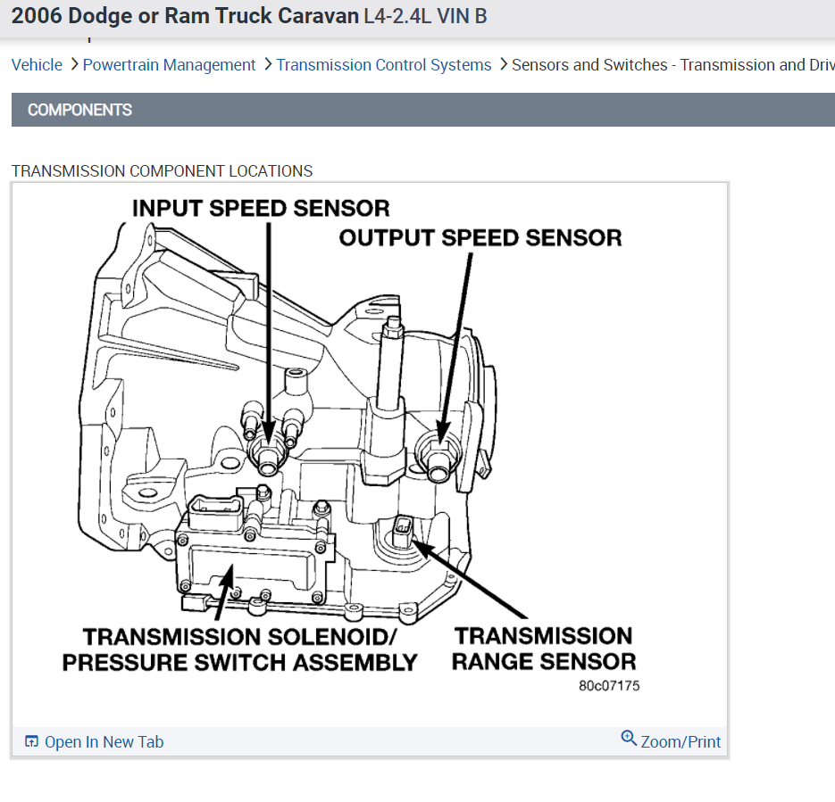Viewport: 835px width, 802px height.
Task: Click the Zoom/Print magnifier icon
Action: point(629,738)
